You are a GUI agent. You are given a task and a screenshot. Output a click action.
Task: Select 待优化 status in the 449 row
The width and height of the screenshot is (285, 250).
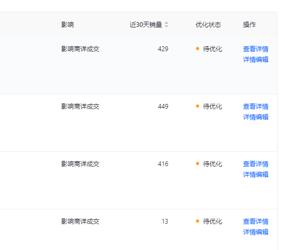pyautogui.click(x=212, y=107)
